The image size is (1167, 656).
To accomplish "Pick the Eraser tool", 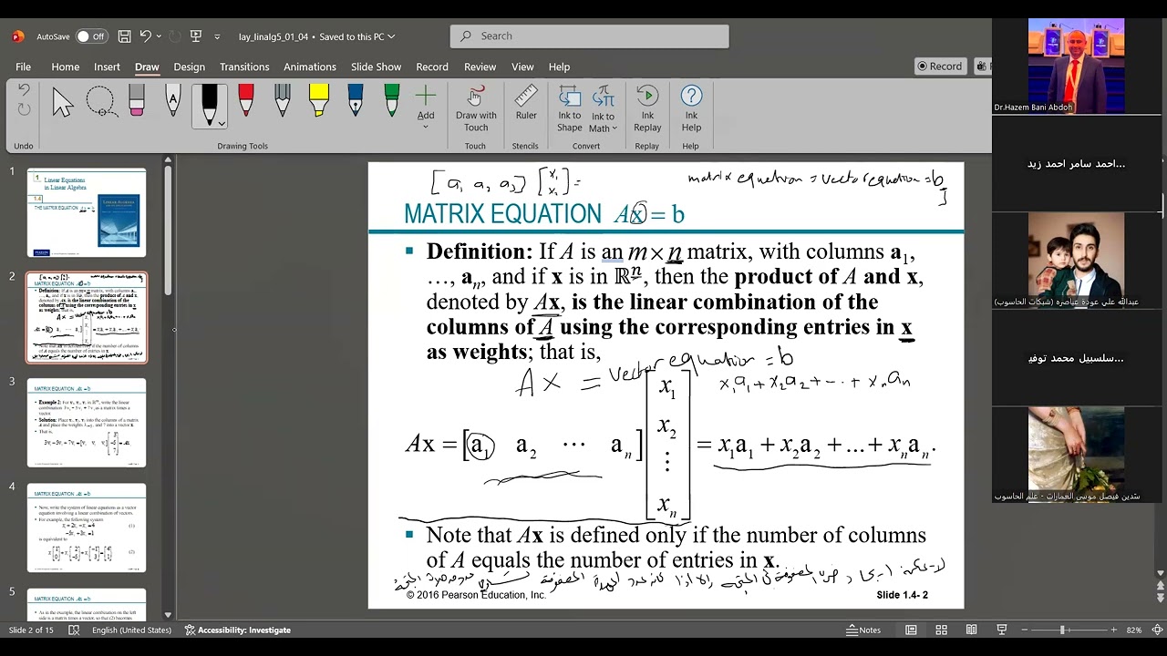I will (x=137, y=101).
